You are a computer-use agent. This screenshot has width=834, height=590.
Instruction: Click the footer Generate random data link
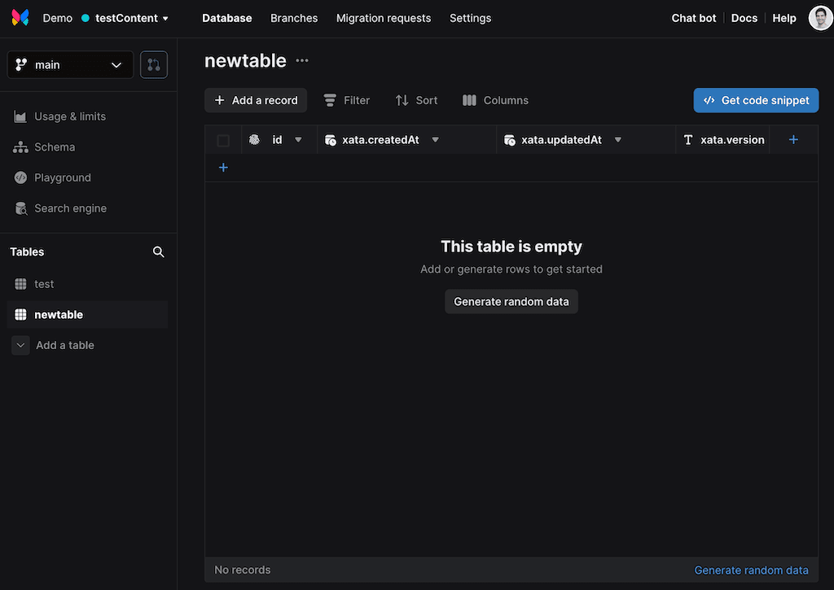pyautogui.click(x=751, y=570)
